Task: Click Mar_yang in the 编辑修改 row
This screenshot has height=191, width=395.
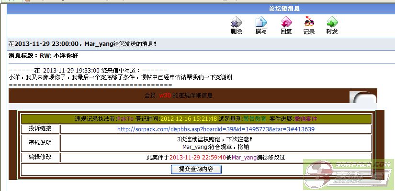Action: pyautogui.click(x=244, y=157)
